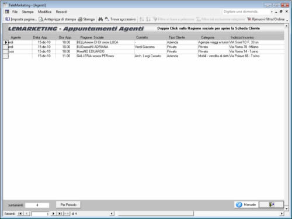Click Trova successivo in toolbar
Screen dimensions: 292x219
pos(120,19)
